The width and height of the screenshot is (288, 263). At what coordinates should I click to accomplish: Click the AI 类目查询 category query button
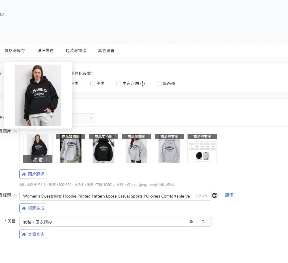(x=33, y=234)
